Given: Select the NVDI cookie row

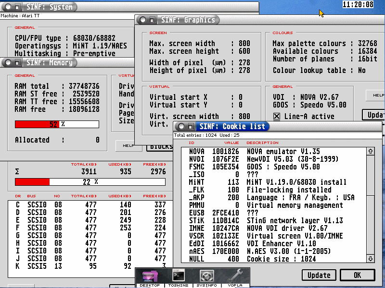Looking at the screenshot, I should (x=274, y=159).
